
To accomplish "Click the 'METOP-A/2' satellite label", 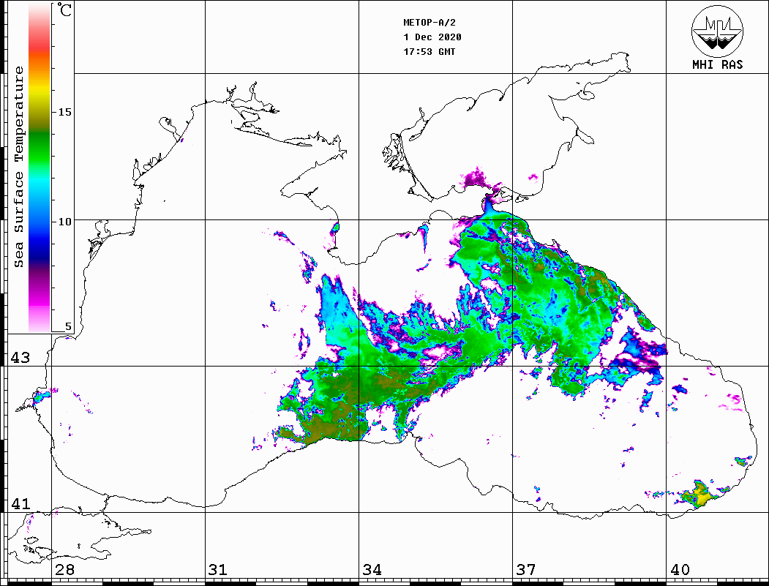I will [429, 23].
